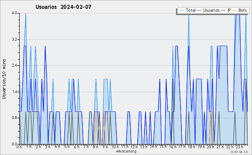The width and height of the screenshot is (252, 155).
Task: Click the 'Bots' legend label
Action: (242, 10)
